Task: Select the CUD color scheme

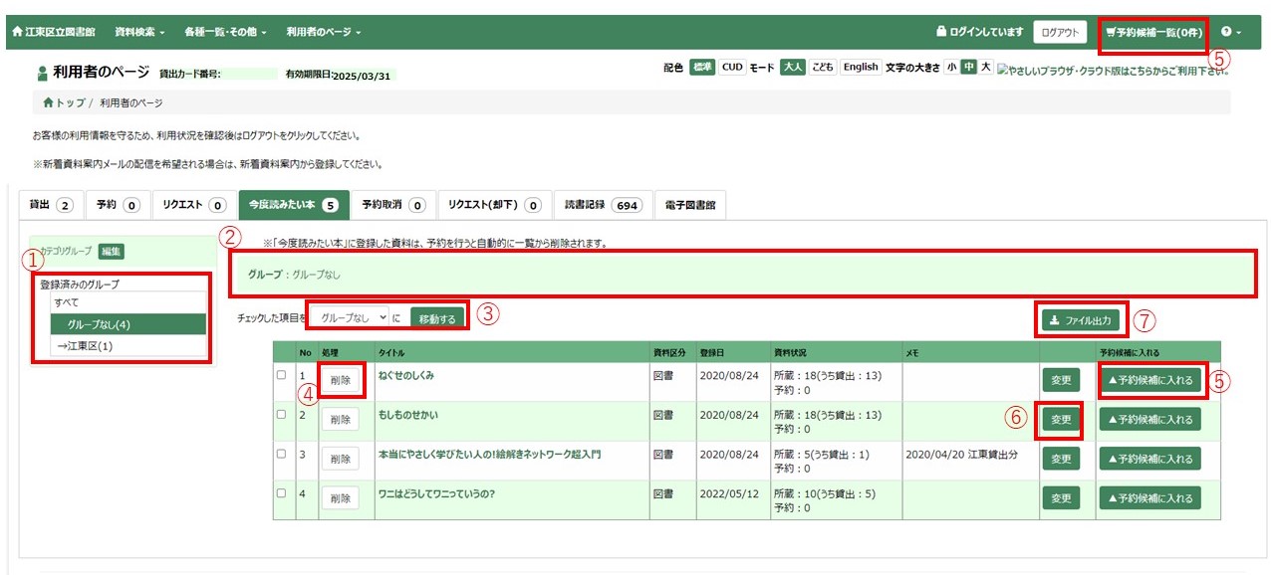Action: (732, 68)
